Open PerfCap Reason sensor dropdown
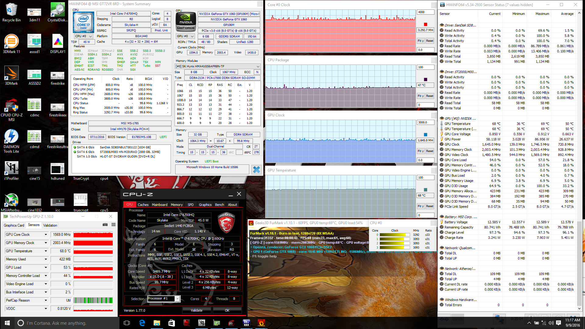Image resolution: width=585 pixels, height=329 pixels. 46,300
